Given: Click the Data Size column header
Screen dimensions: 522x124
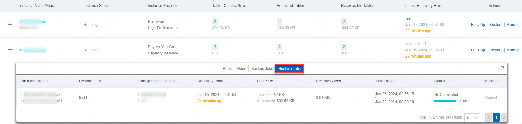Looking at the screenshot, I should [x=265, y=81].
